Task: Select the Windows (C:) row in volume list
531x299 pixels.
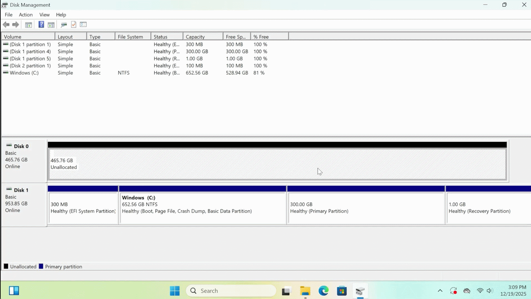Action: click(24, 73)
